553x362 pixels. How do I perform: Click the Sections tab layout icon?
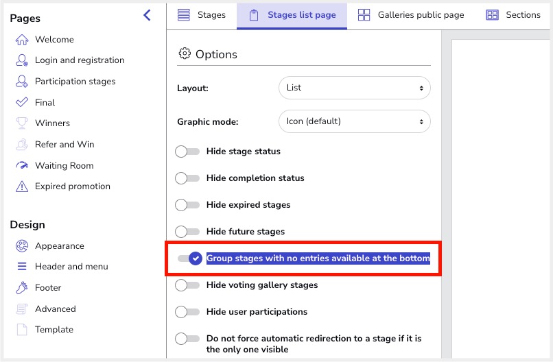(493, 15)
